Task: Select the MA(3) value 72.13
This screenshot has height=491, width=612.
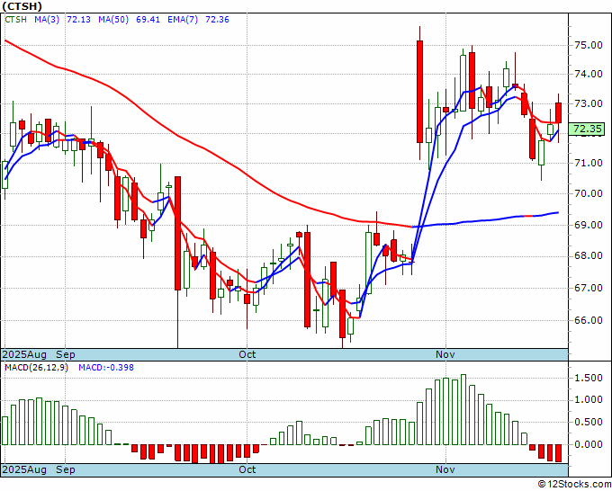Action: point(78,20)
